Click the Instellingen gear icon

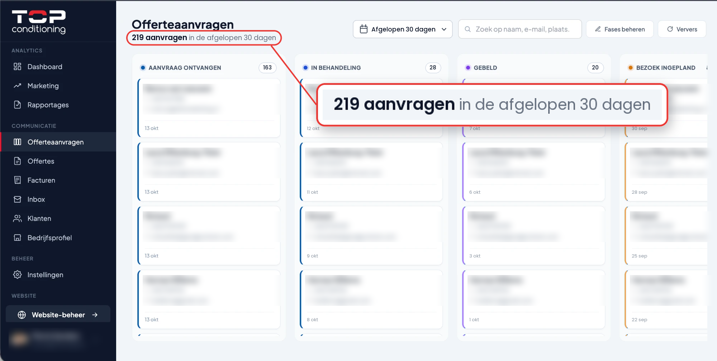[x=17, y=274]
